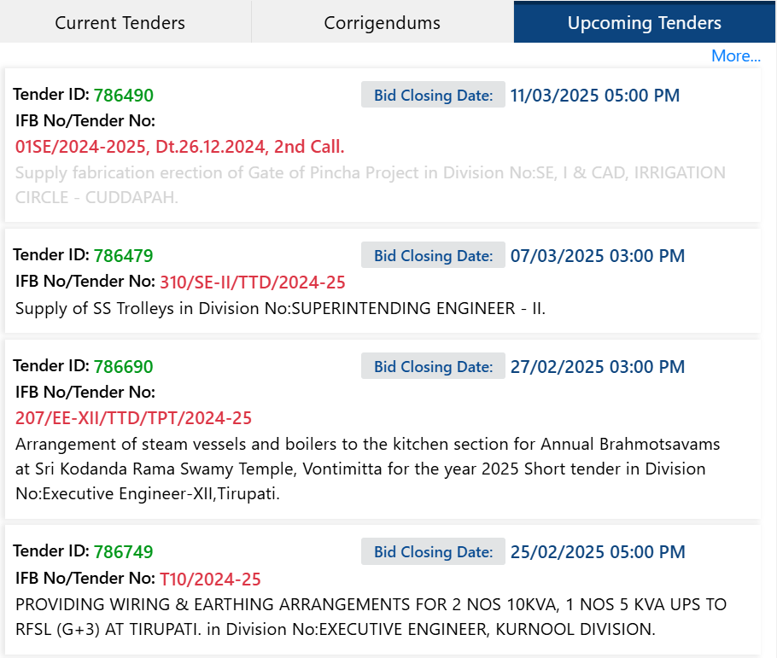
Task: Click the wiring and earthing arrangements description
Action: coord(371,617)
